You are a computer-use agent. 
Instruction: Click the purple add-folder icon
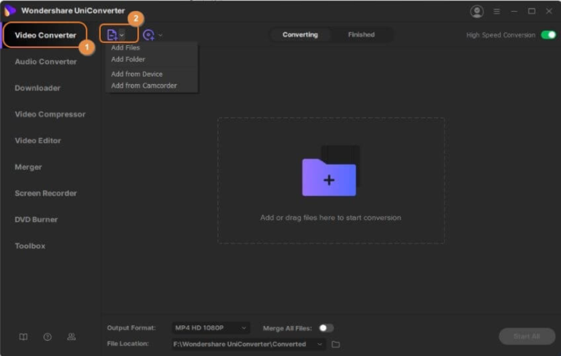(x=329, y=177)
